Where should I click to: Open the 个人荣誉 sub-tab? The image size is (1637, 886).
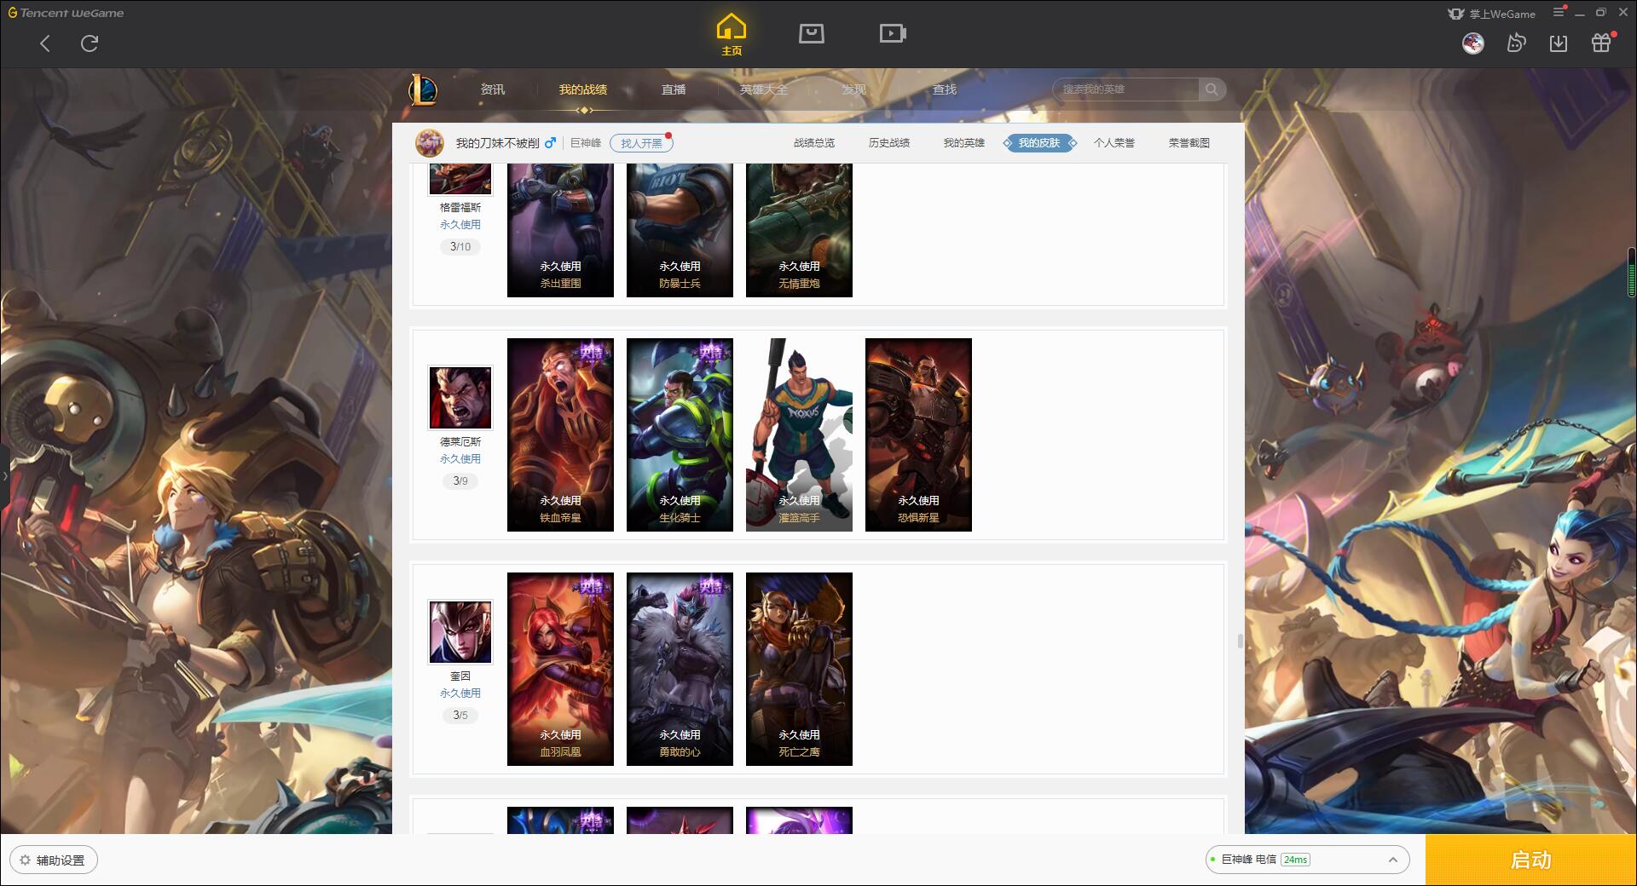1114,143
